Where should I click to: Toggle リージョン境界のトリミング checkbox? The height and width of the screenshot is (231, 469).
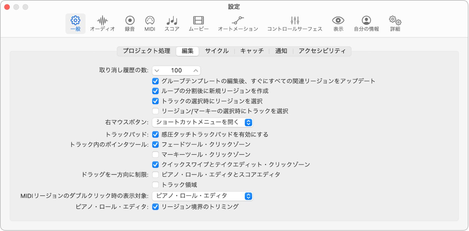point(155,206)
